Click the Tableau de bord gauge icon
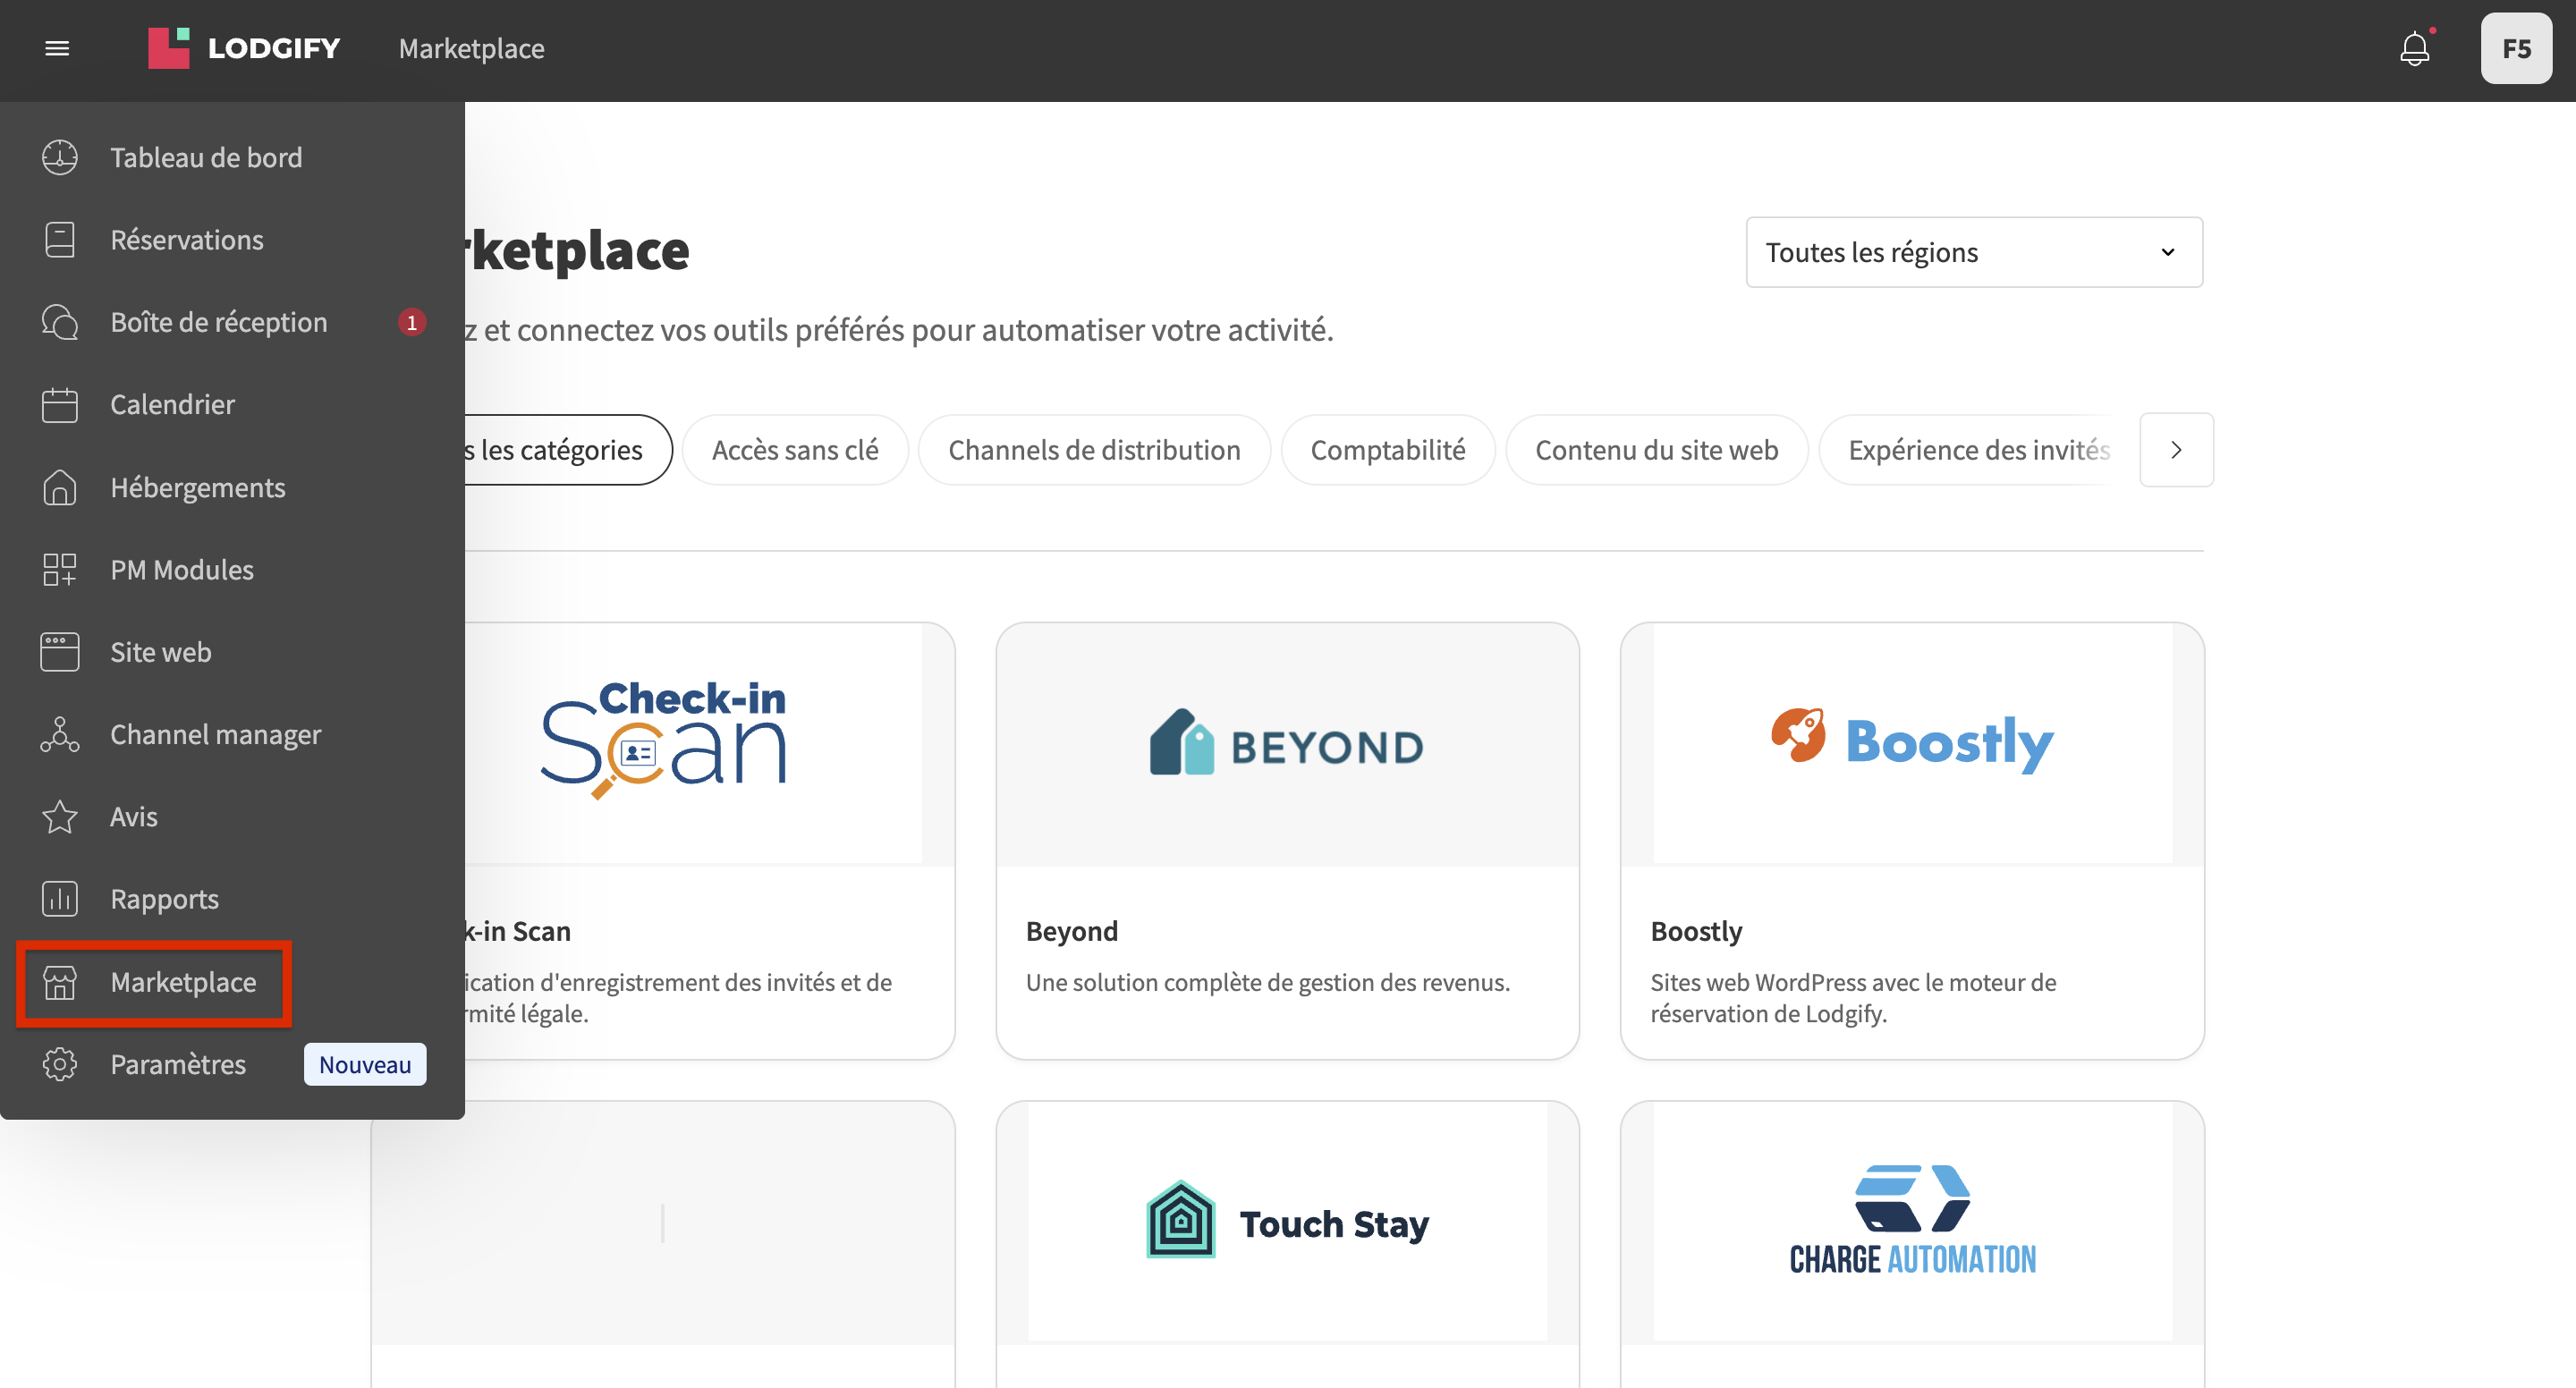The width and height of the screenshot is (2576, 1388). [59, 157]
